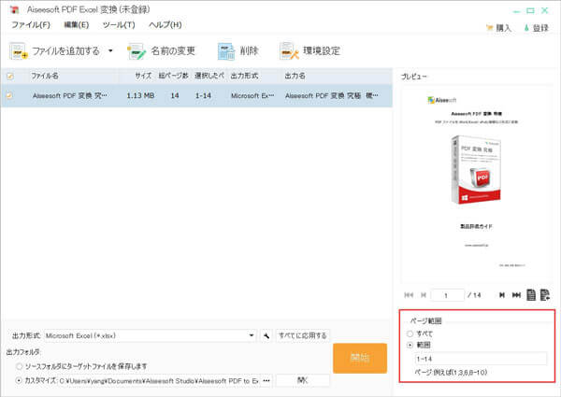
Task: Click the single-page document icon in preview
Action: [x=530, y=295]
